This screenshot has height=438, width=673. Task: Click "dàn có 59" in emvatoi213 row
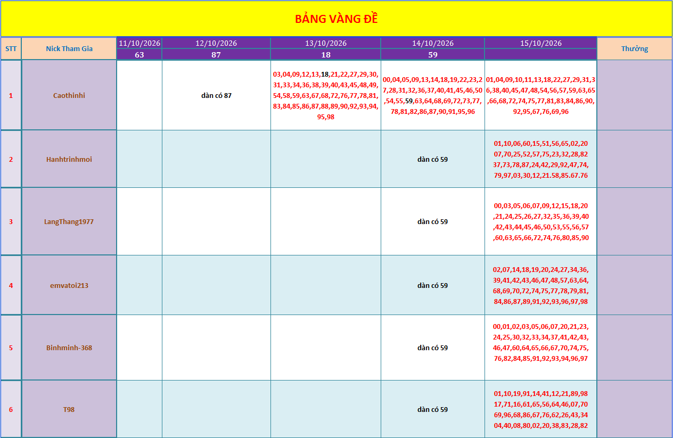click(x=433, y=285)
